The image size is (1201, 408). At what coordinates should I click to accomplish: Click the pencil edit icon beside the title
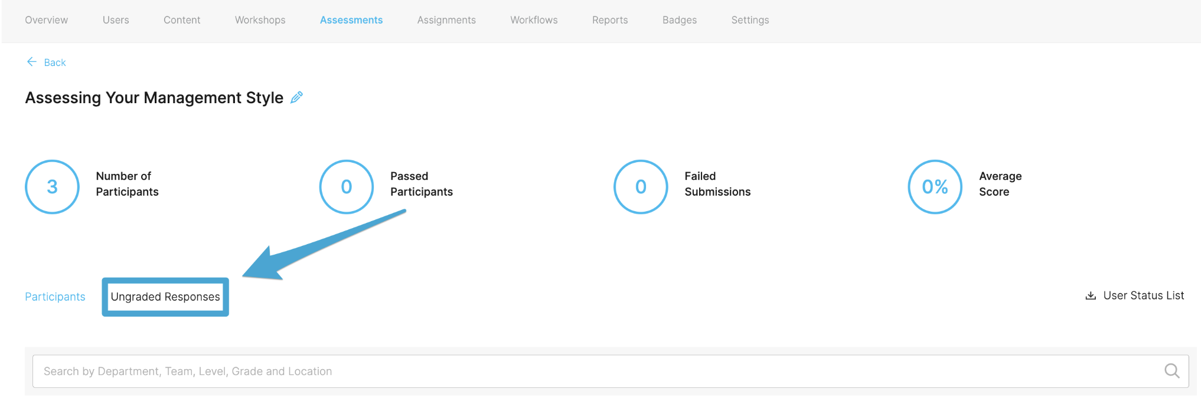click(296, 97)
